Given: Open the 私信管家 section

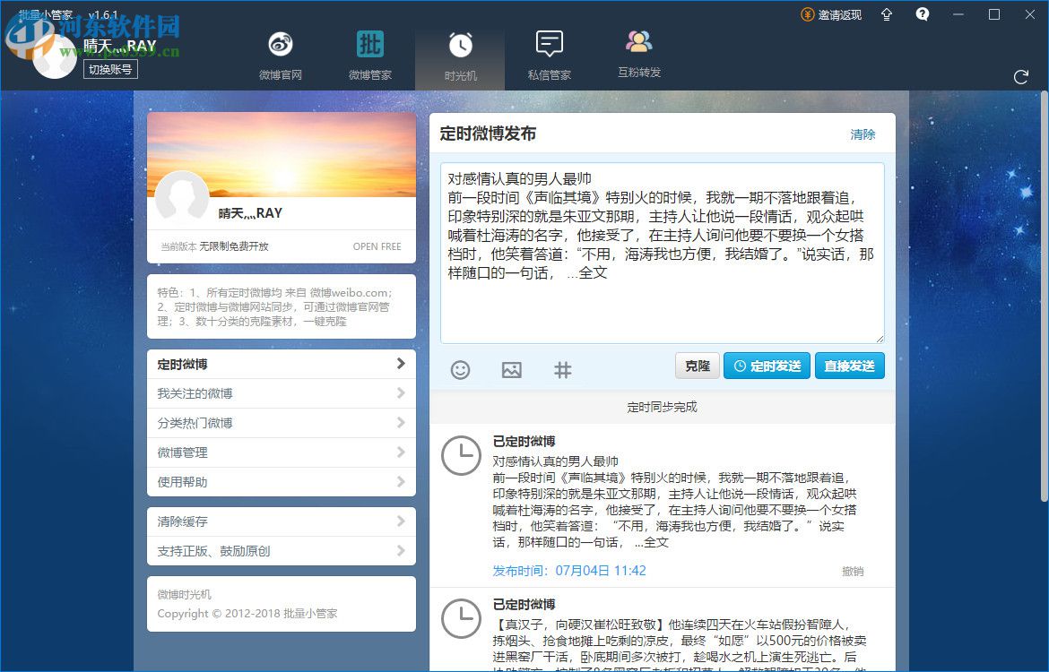Looking at the screenshot, I should point(549,54).
